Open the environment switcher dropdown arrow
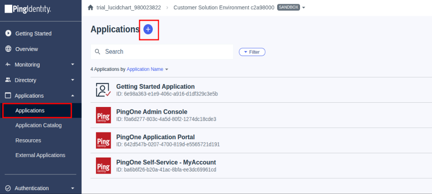 (x=303, y=8)
